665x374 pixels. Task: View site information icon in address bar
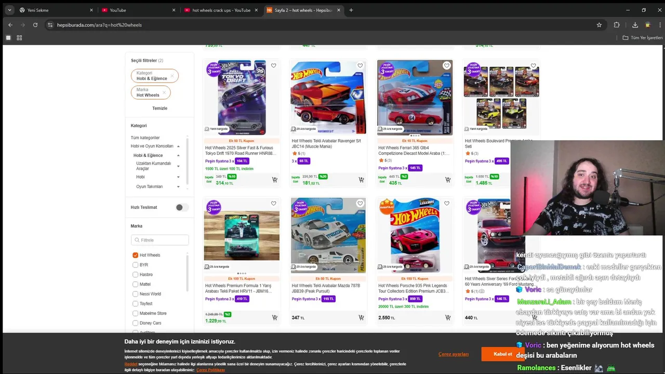[x=50, y=25]
